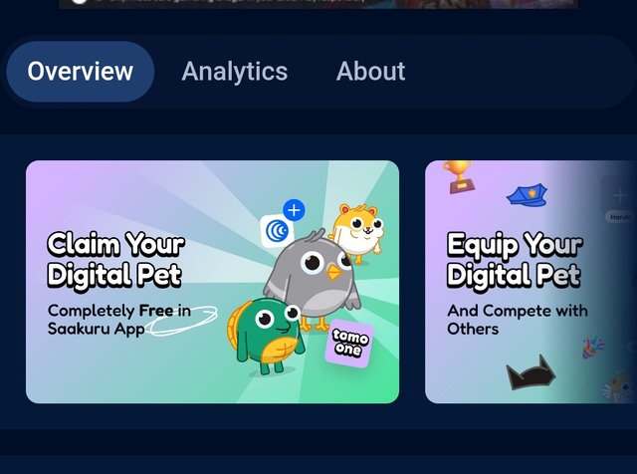Click the Saakuru swirl app icon
The height and width of the screenshot is (474, 637).
277,231
